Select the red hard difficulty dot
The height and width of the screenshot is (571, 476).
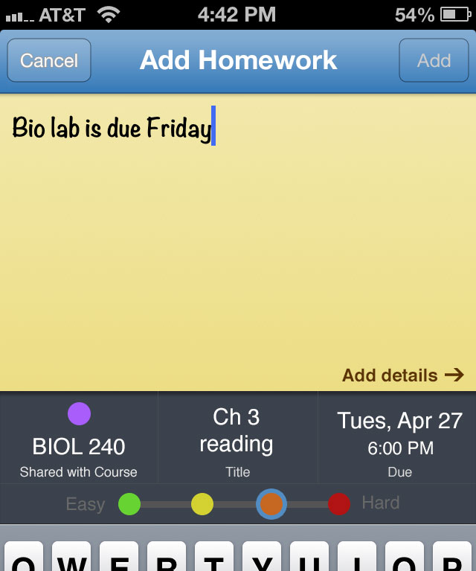339,504
